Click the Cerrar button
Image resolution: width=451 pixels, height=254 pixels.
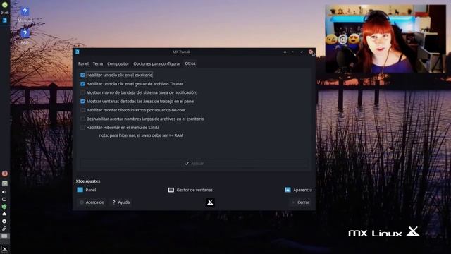click(300, 202)
